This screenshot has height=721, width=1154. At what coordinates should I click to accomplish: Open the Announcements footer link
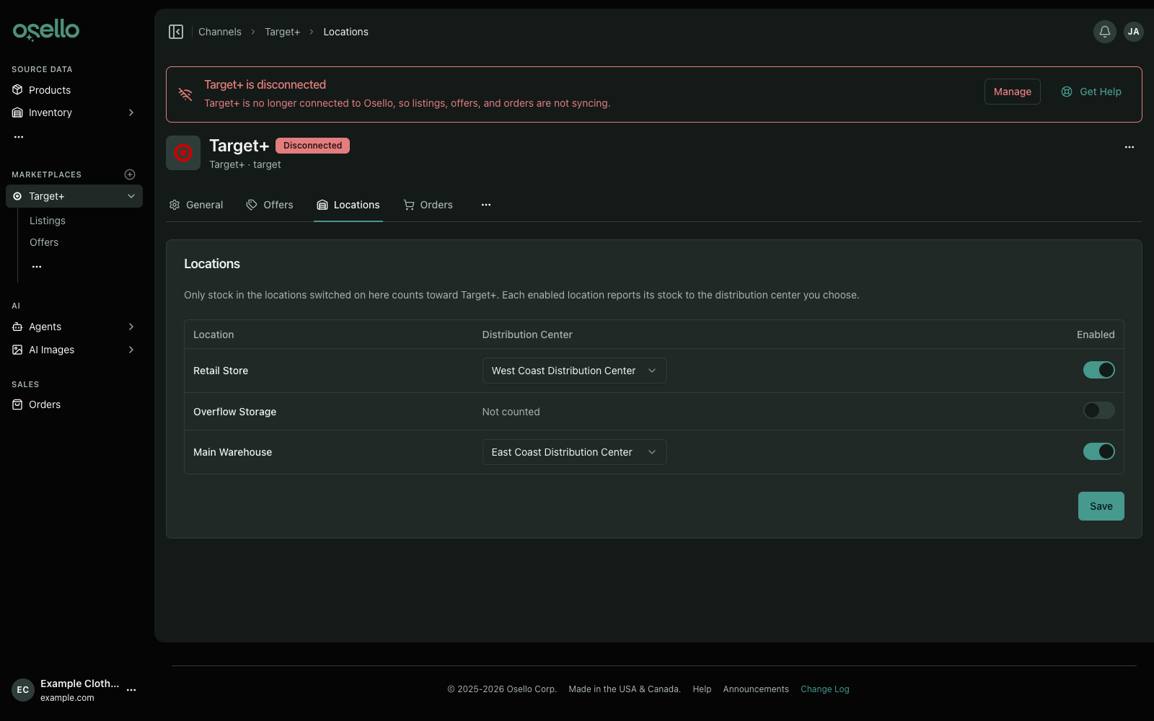[x=756, y=689]
